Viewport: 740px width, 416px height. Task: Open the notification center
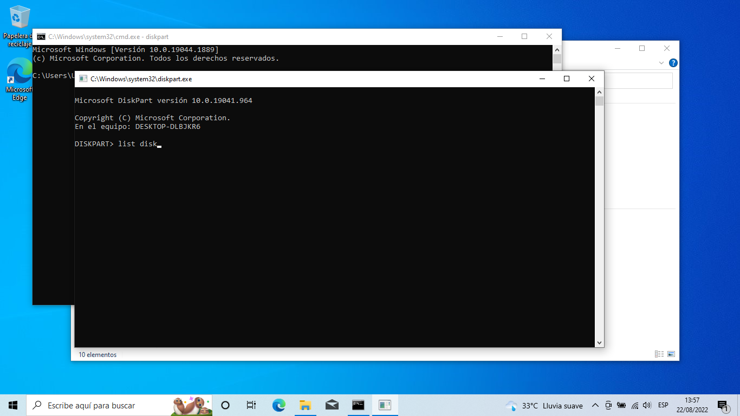pyautogui.click(x=723, y=406)
